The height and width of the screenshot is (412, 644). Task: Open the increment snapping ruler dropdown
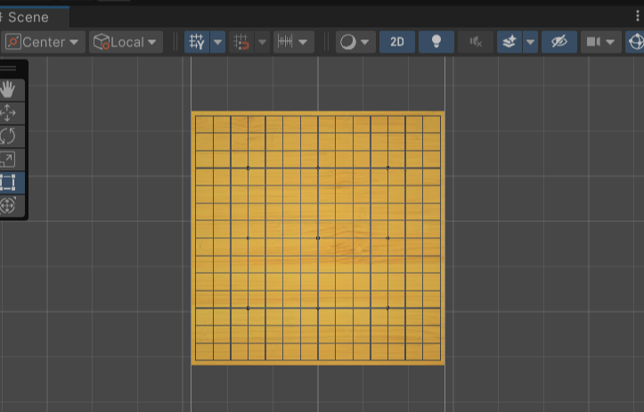pos(294,42)
